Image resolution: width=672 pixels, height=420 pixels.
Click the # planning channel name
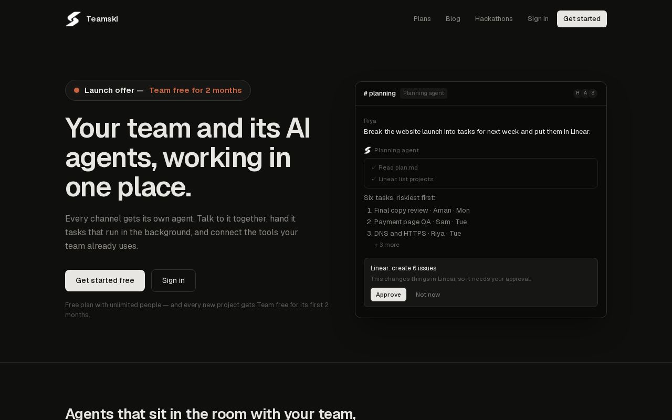[x=380, y=93]
